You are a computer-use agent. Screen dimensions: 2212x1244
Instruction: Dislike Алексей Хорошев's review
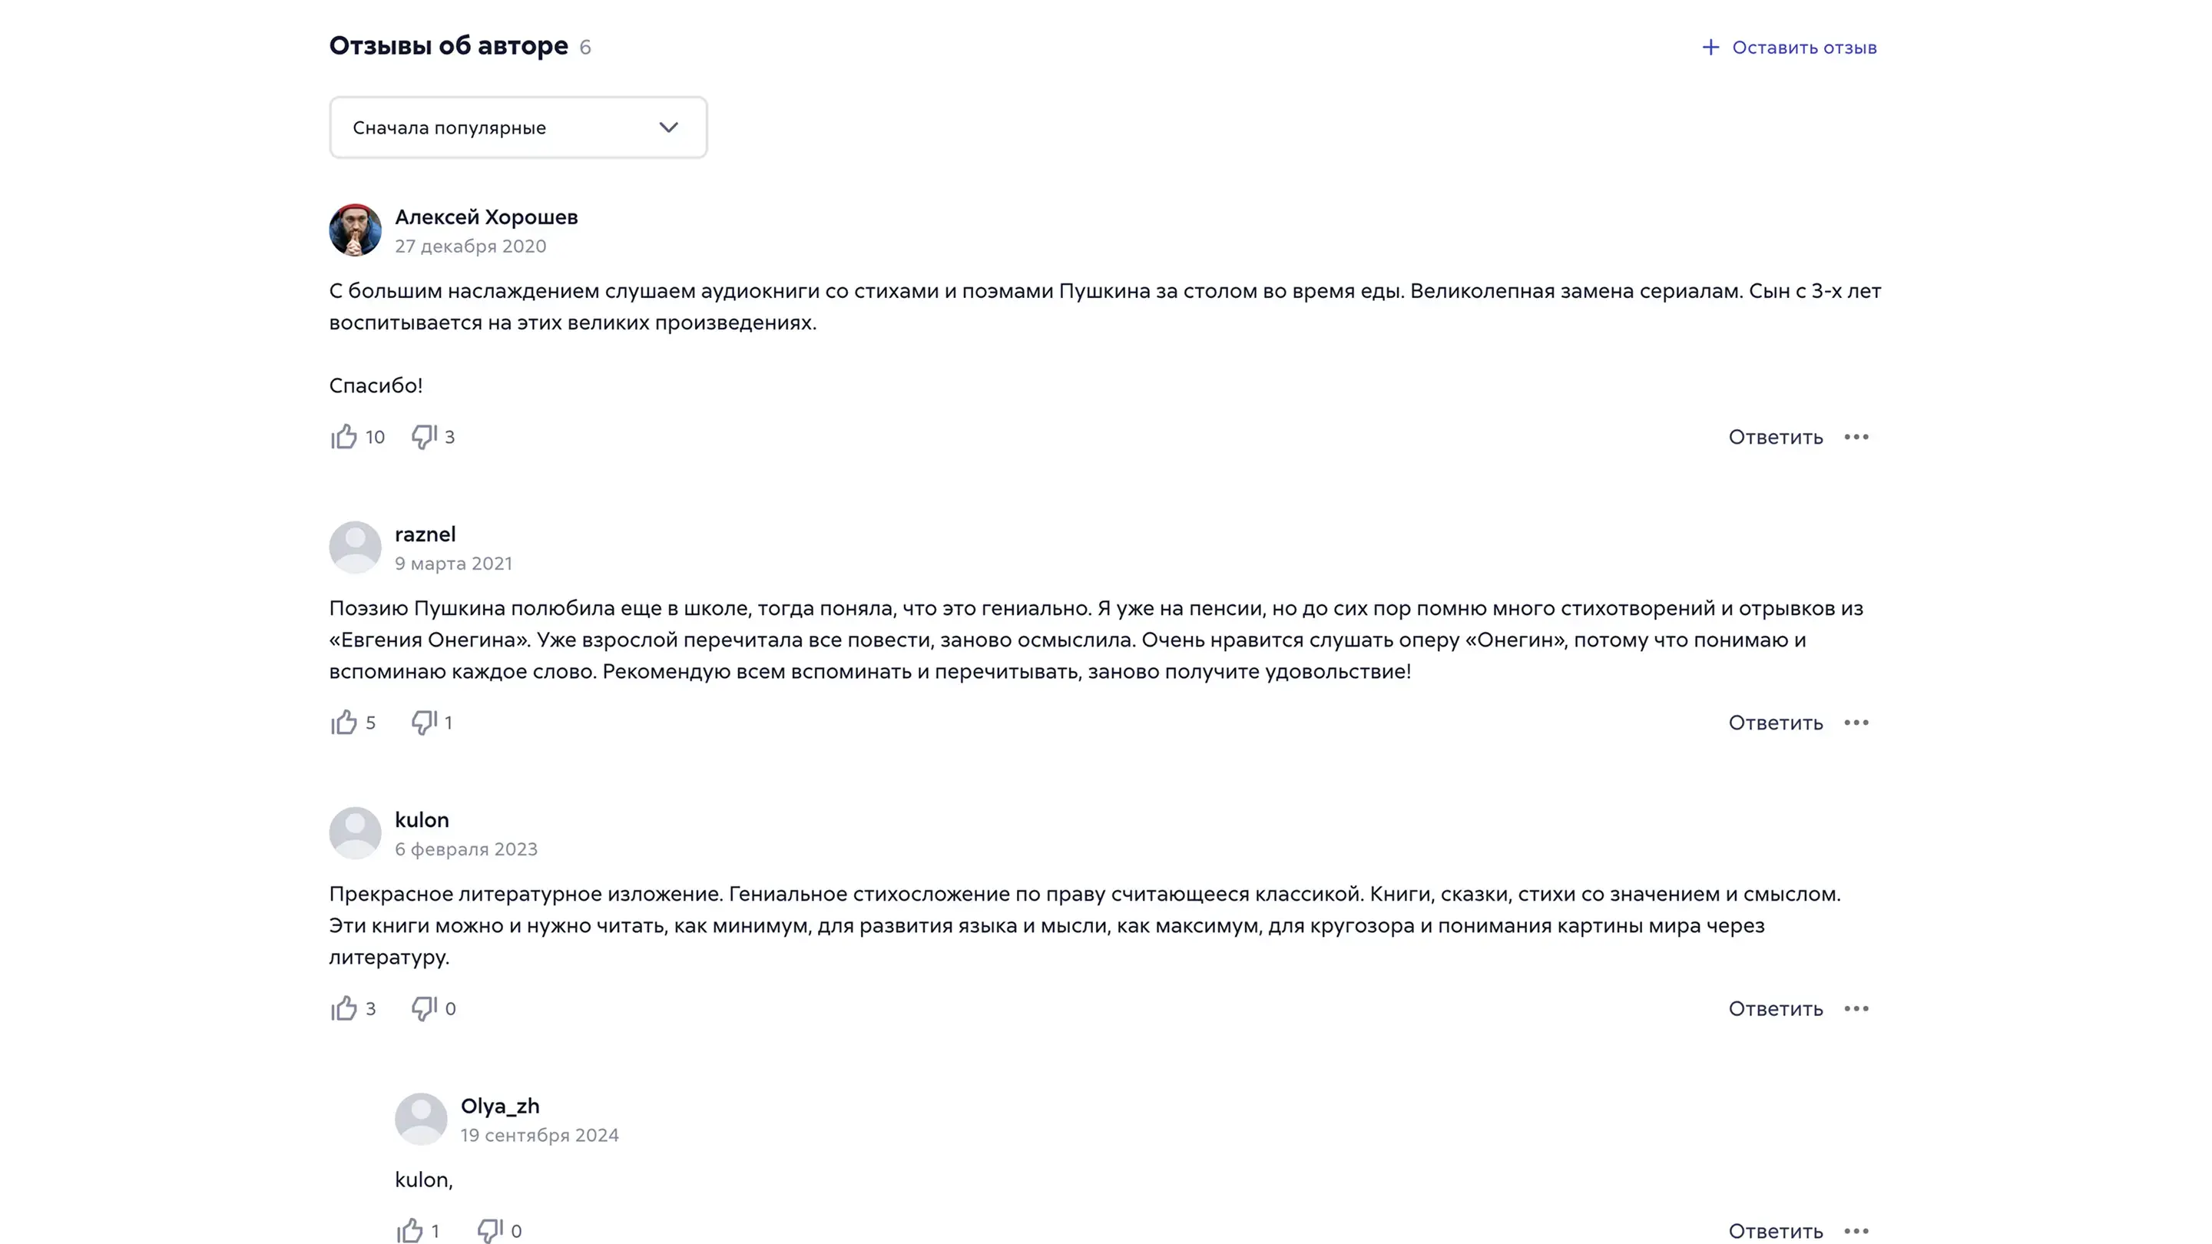424,436
